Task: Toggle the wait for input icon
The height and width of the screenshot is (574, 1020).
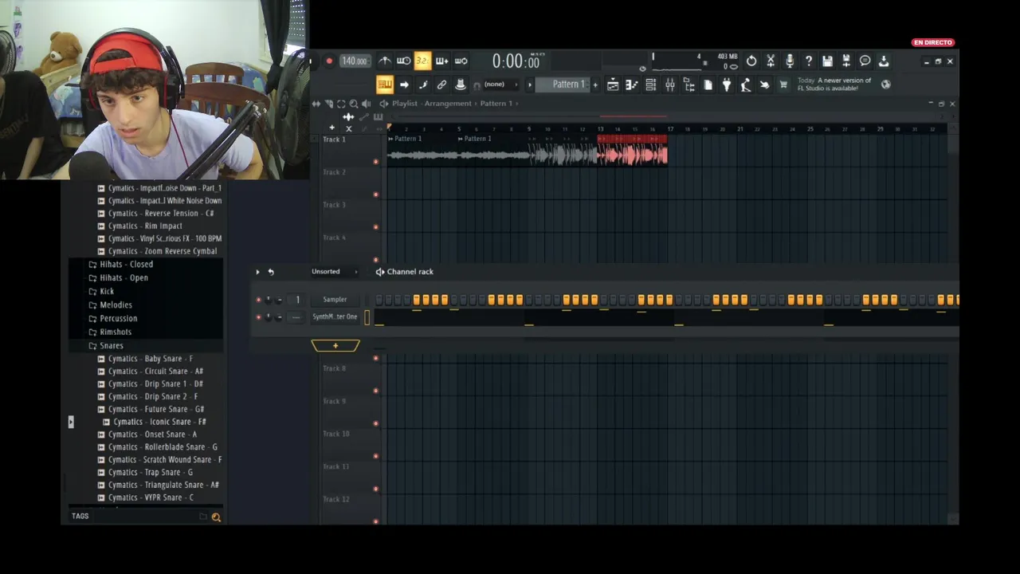Action: (404, 61)
